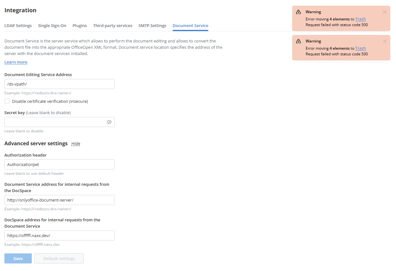Click the top notification's warning triangle icon
The width and height of the screenshot is (396, 271).
click(x=298, y=12)
